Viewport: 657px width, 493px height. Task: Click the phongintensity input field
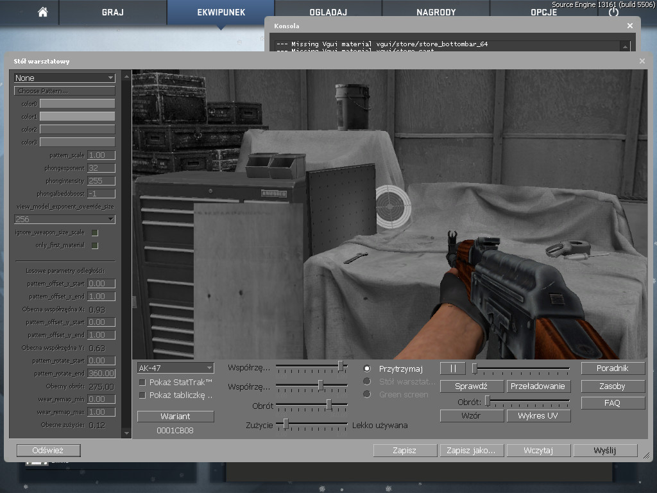[101, 180]
